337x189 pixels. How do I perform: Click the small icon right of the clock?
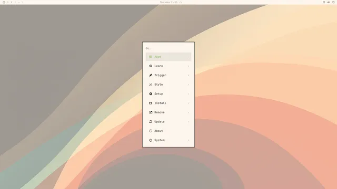tap(181, 2)
